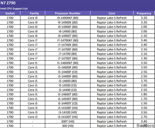This screenshot has height=128, width=155.
Task: Click the 1.3G frequency for i7-14700T
Action: pos(144,58)
